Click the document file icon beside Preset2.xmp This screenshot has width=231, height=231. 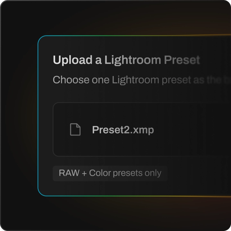pos(75,129)
